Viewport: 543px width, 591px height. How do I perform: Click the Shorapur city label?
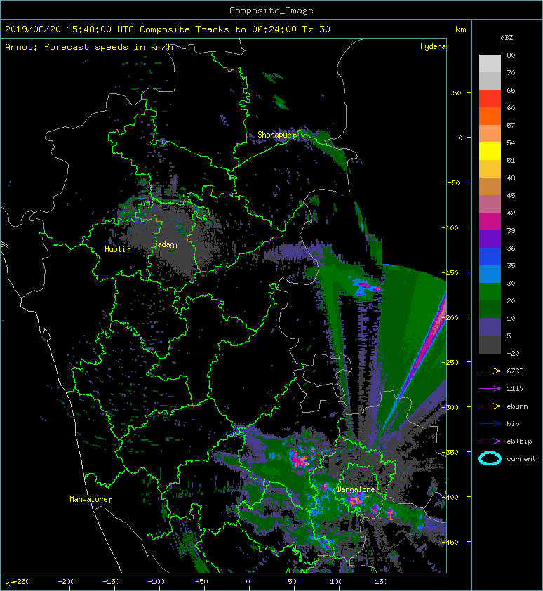[274, 135]
